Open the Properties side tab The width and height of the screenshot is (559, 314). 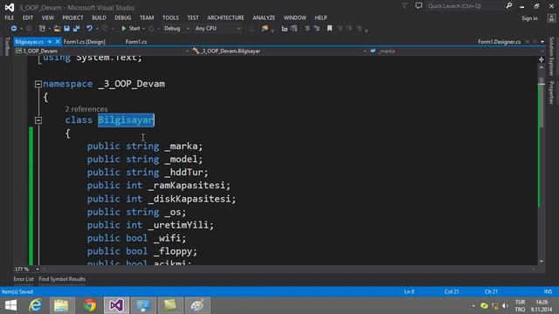point(551,92)
